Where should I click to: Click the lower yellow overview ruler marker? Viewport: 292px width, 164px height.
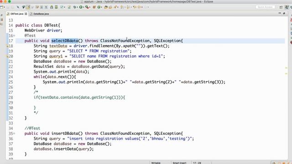[x=286, y=74]
